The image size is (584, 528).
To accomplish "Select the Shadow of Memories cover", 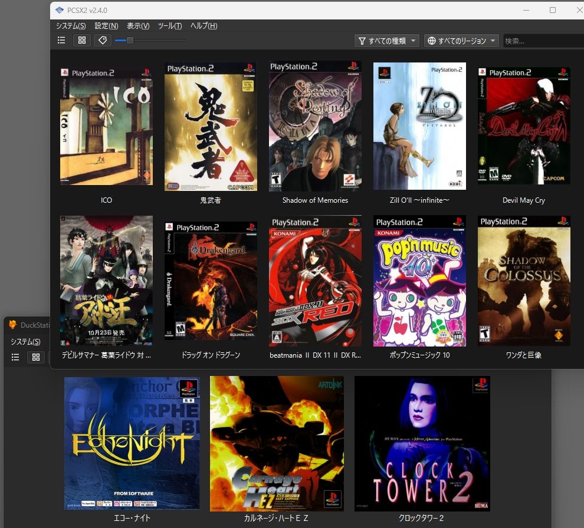I will (x=315, y=127).
